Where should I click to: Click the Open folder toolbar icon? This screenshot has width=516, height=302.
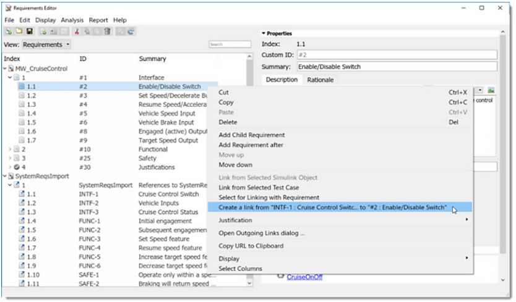(x=19, y=31)
